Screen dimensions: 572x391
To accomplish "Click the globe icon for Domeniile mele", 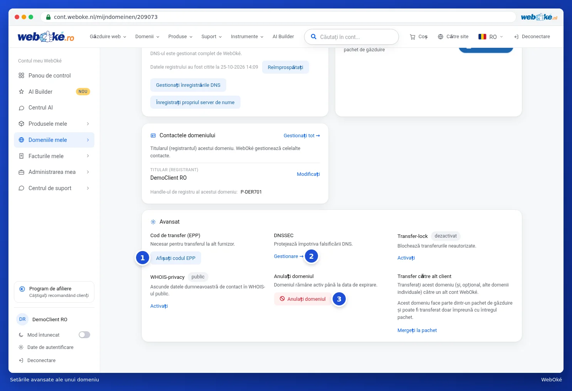I will point(22,140).
